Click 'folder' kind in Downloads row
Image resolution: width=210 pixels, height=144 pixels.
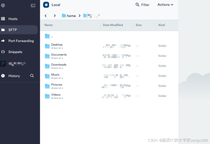click(x=162, y=66)
